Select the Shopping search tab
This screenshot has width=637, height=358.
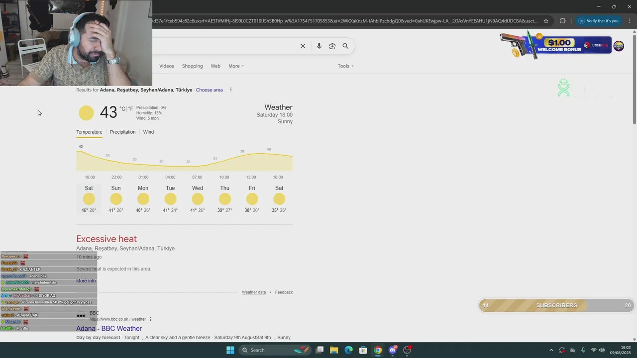coord(192,66)
